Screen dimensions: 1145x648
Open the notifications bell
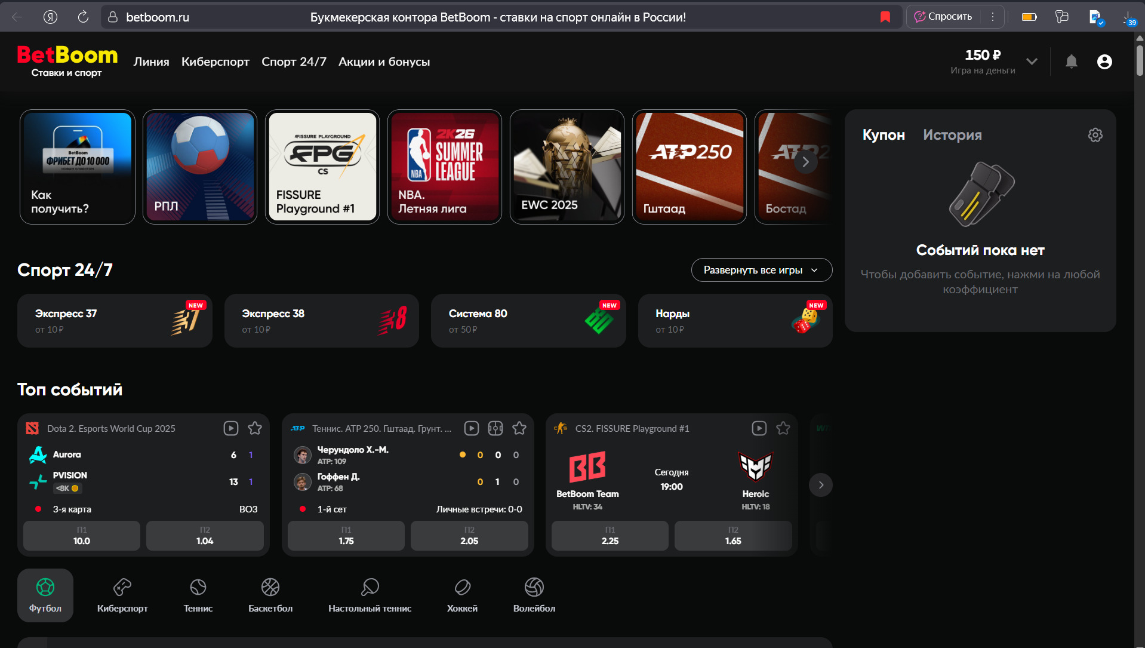pyautogui.click(x=1072, y=62)
